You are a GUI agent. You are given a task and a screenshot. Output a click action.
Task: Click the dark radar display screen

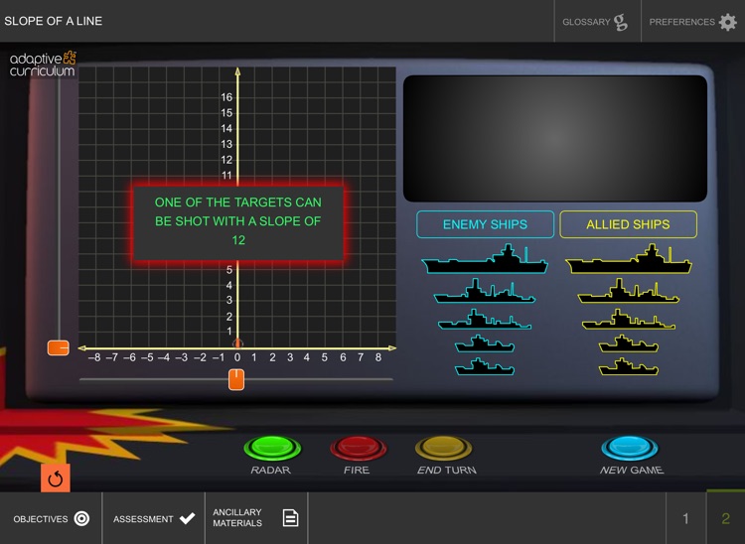coord(555,138)
